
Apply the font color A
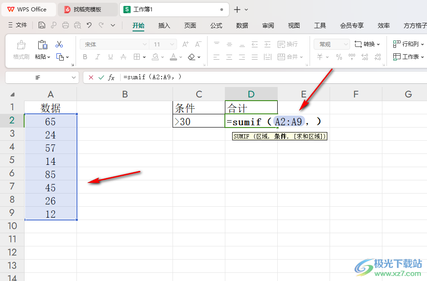173,57
